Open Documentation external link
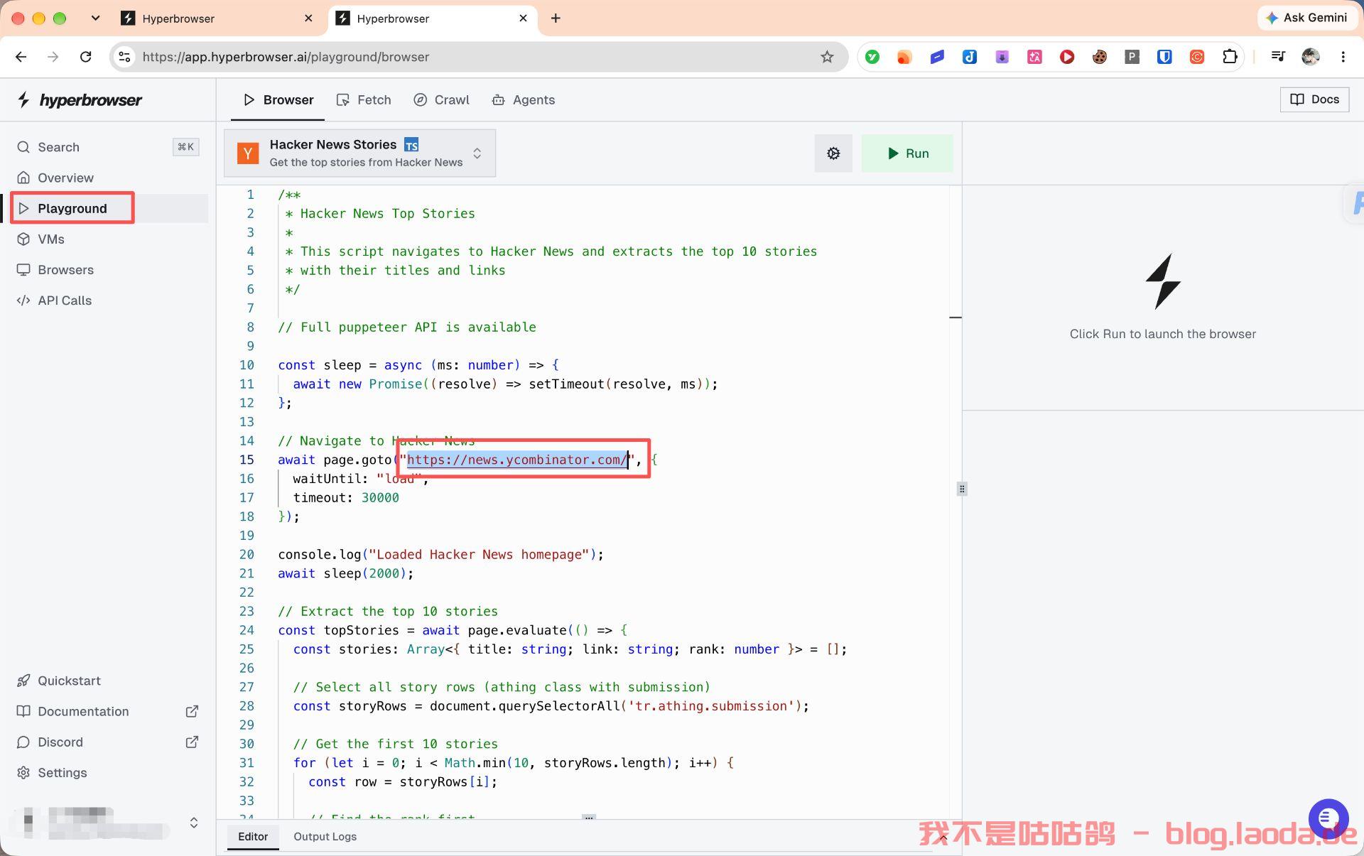Screen dimensions: 1364x856 click(108, 711)
